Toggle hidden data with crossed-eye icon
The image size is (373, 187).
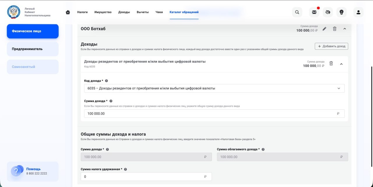328,12
